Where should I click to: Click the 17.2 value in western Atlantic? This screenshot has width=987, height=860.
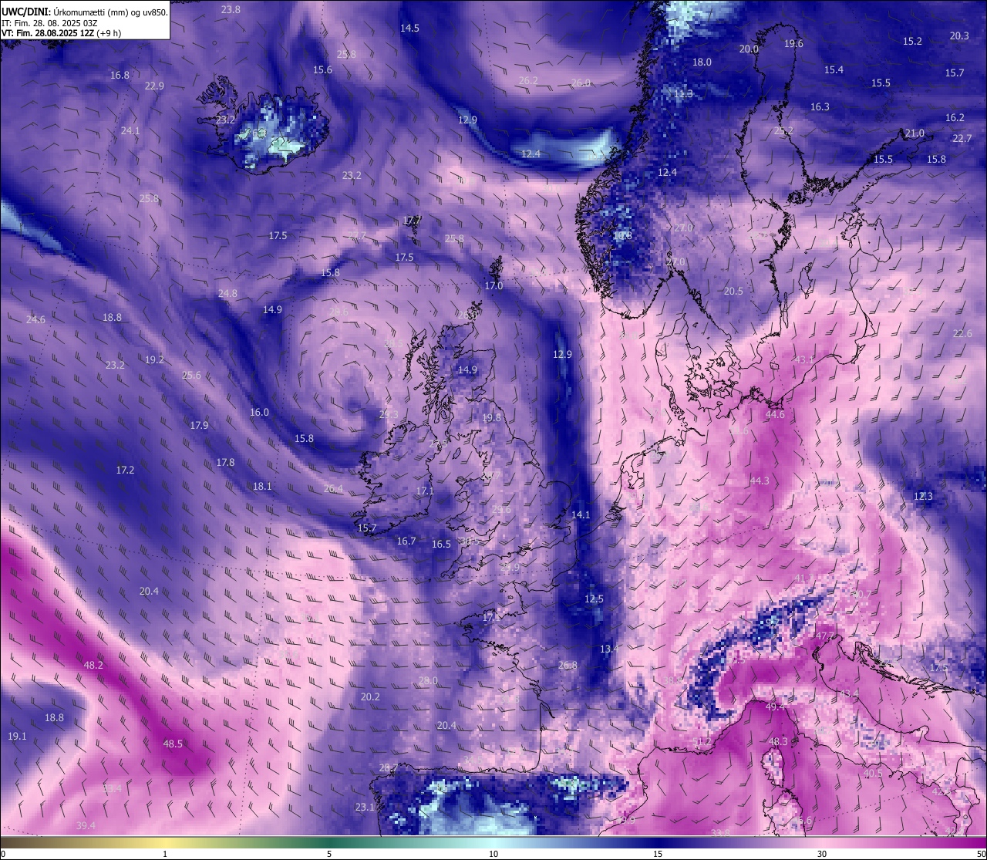pos(125,470)
